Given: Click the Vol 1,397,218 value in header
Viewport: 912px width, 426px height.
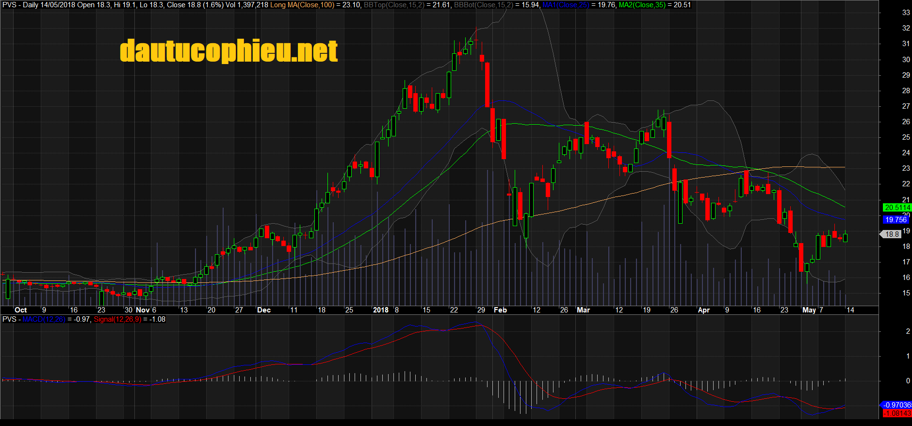Looking at the screenshot, I should (246, 5).
